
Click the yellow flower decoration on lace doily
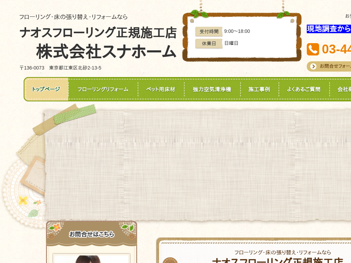click(23, 200)
